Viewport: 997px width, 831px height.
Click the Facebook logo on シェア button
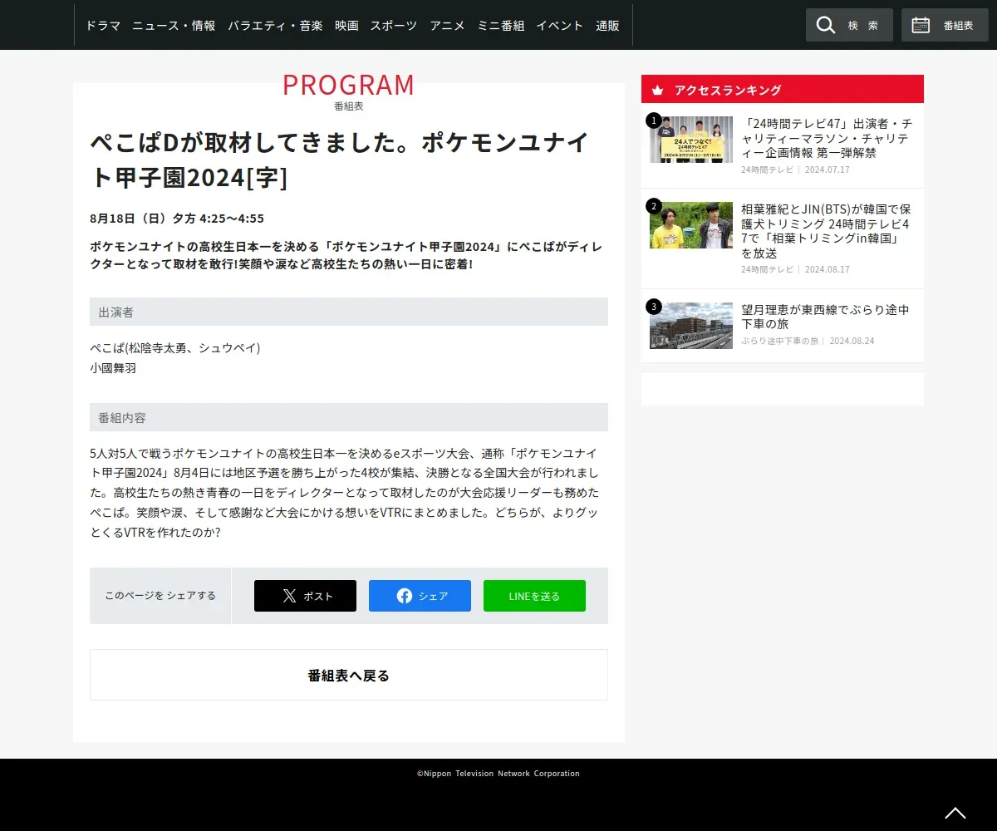[x=405, y=596]
